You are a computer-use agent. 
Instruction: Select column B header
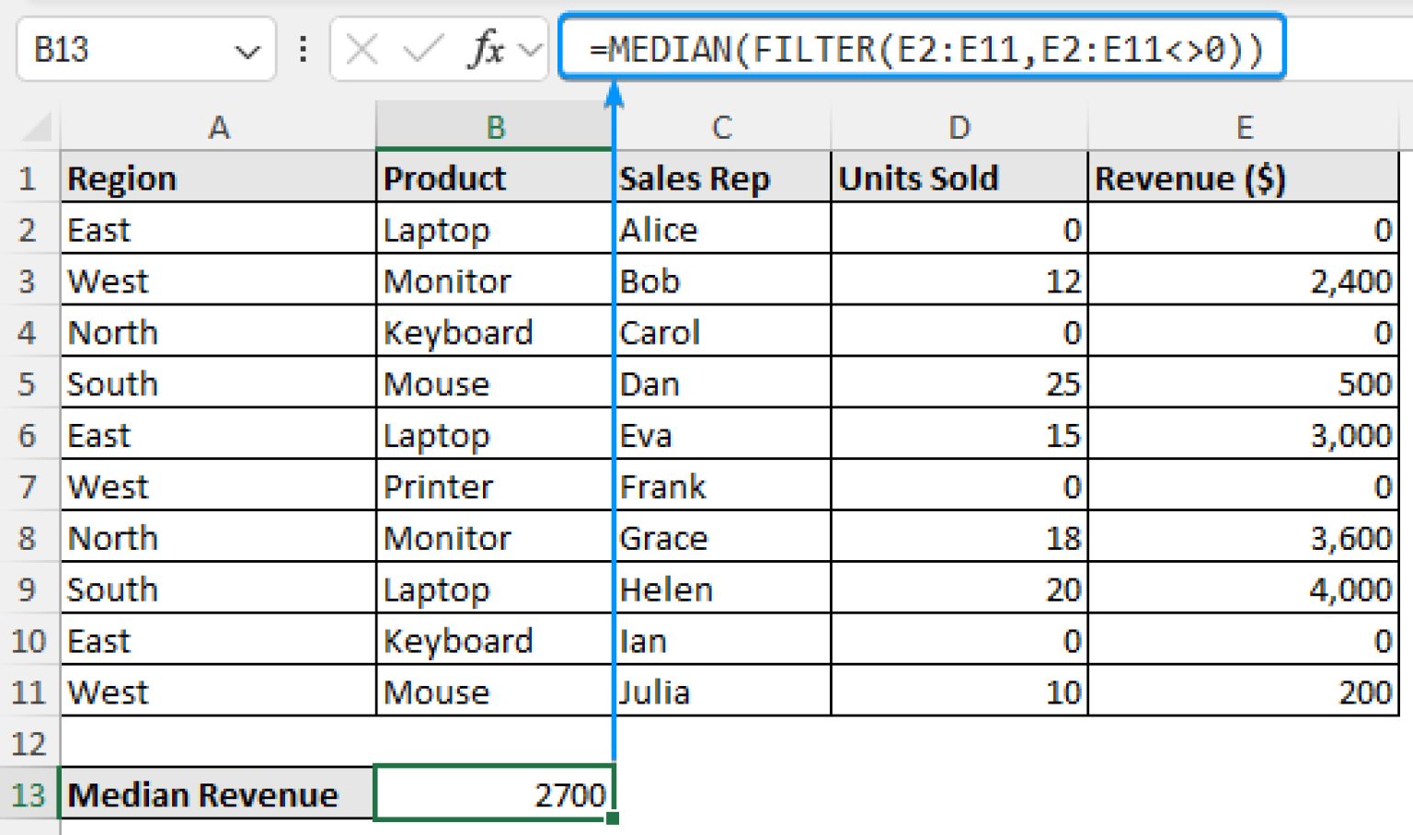point(495,126)
